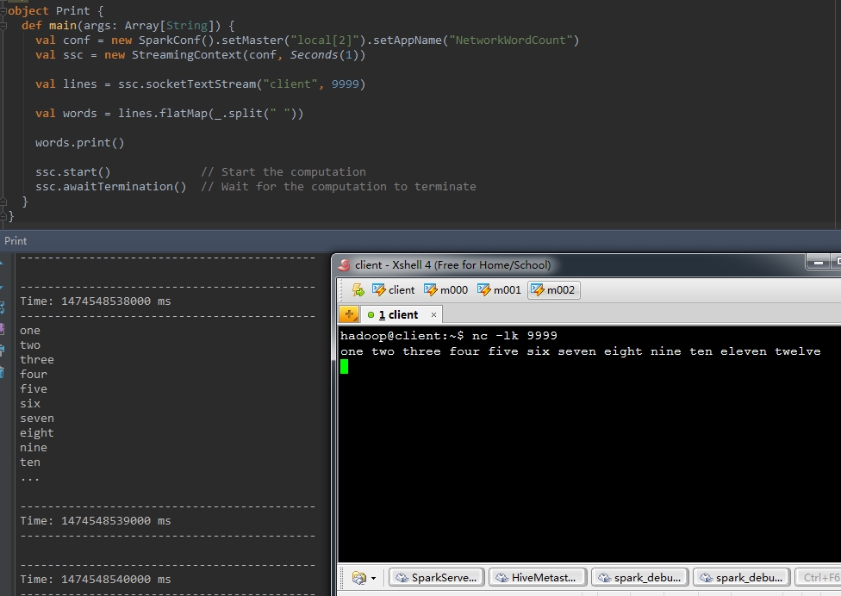Add a new tab with the orange plus button
The image size is (841, 596).
click(349, 314)
